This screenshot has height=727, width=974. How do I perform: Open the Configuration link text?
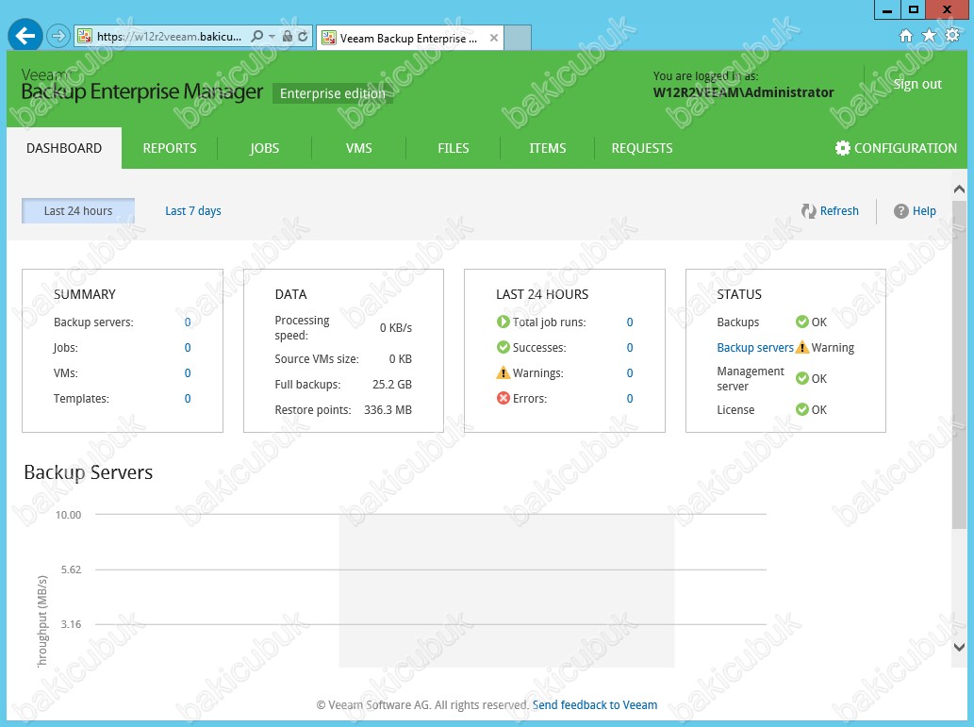coord(906,148)
